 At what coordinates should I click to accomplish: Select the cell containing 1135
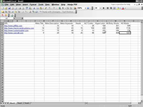coord(125,28)
